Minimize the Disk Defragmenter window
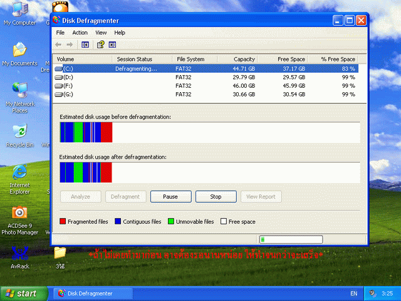401x301 pixels. (x=338, y=21)
